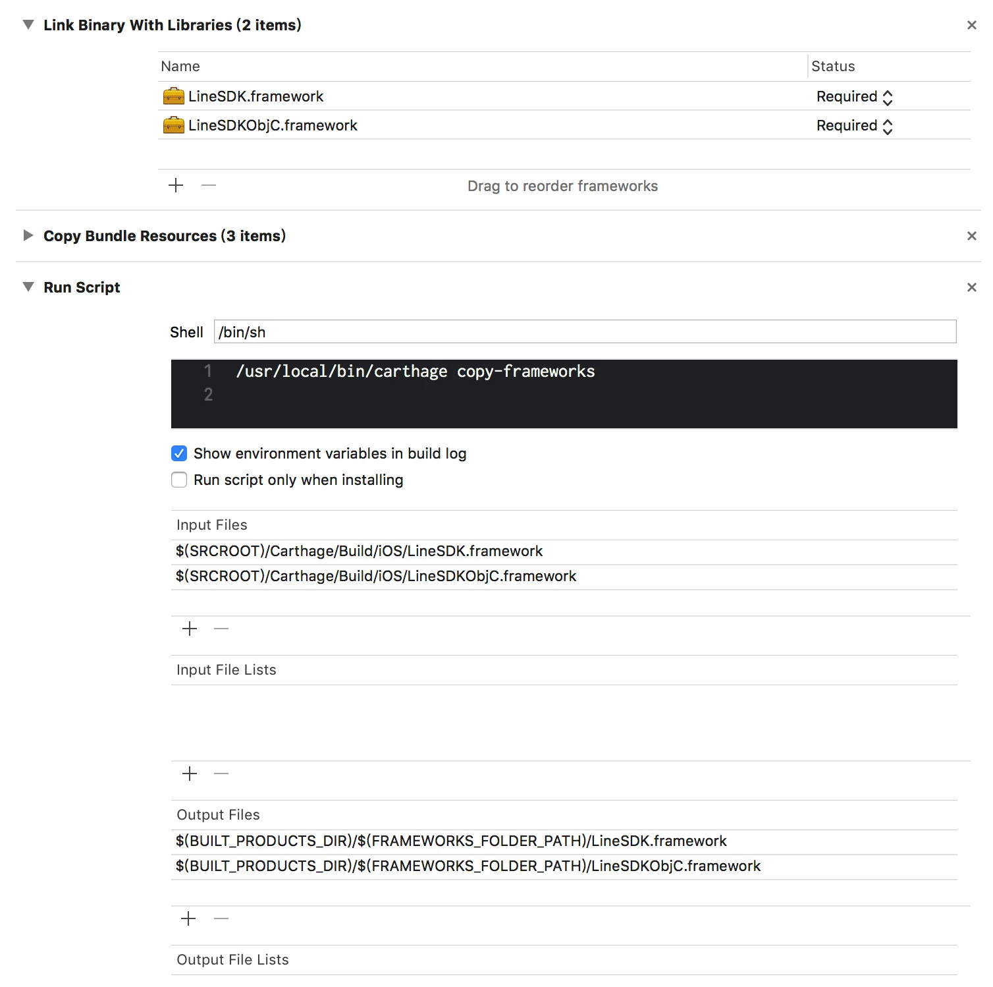Add an entry under Output Files
Viewport: 993px width, 987px height.
click(189, 918)
